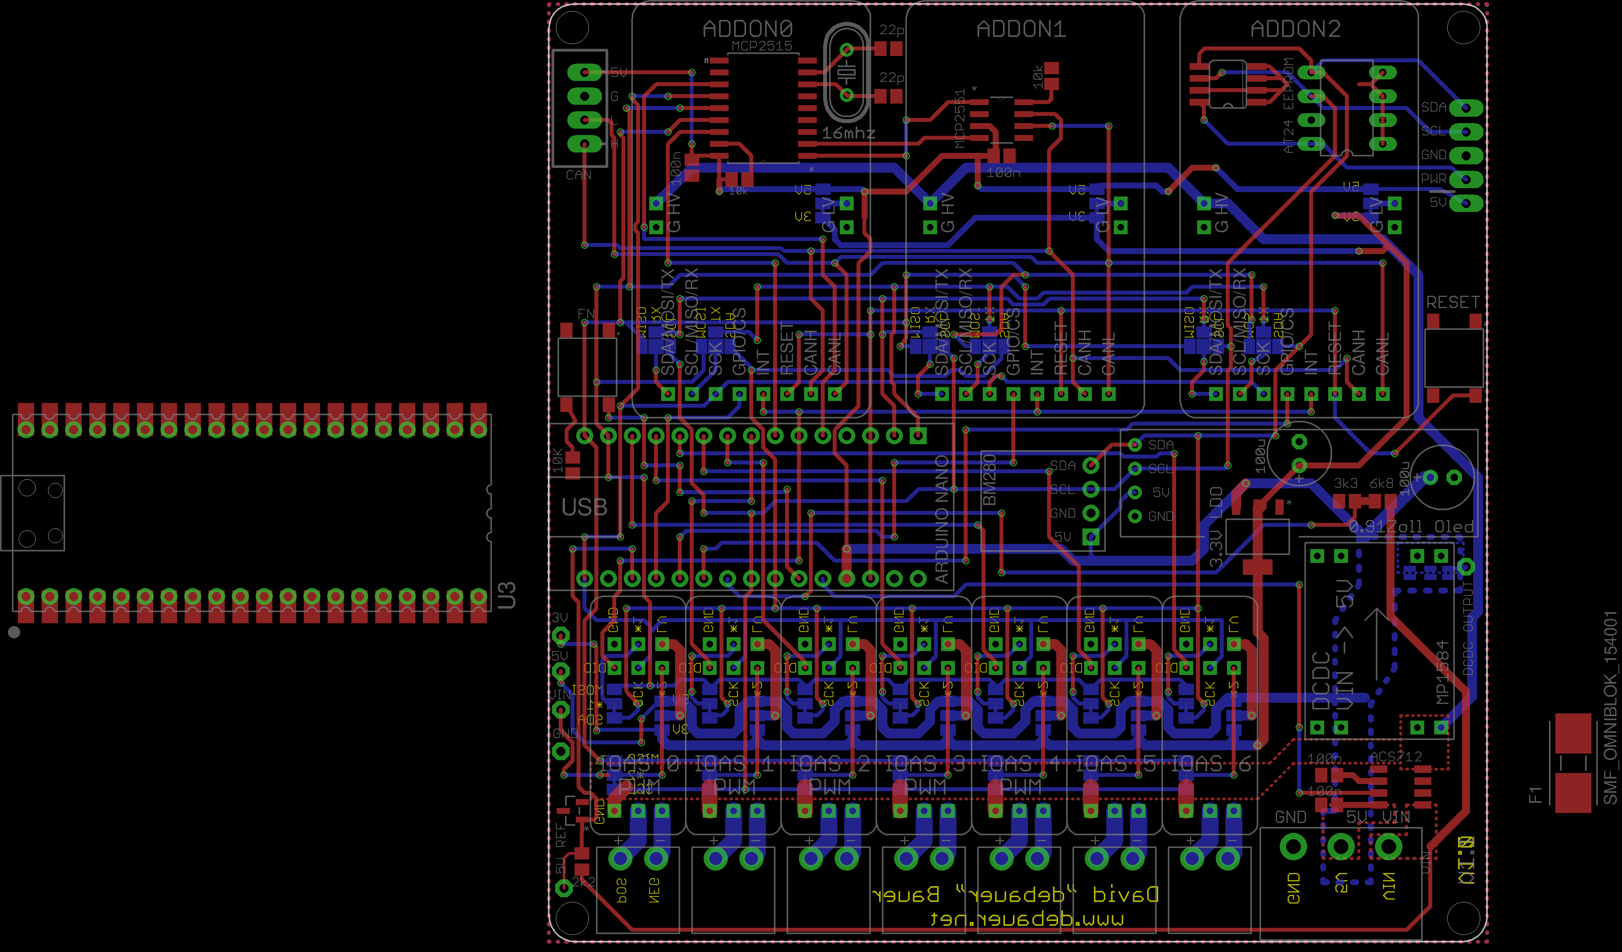The width and height of the screenshot is (1622, 952).
Task: Click the USB label on the board
Action: [584, 507]
